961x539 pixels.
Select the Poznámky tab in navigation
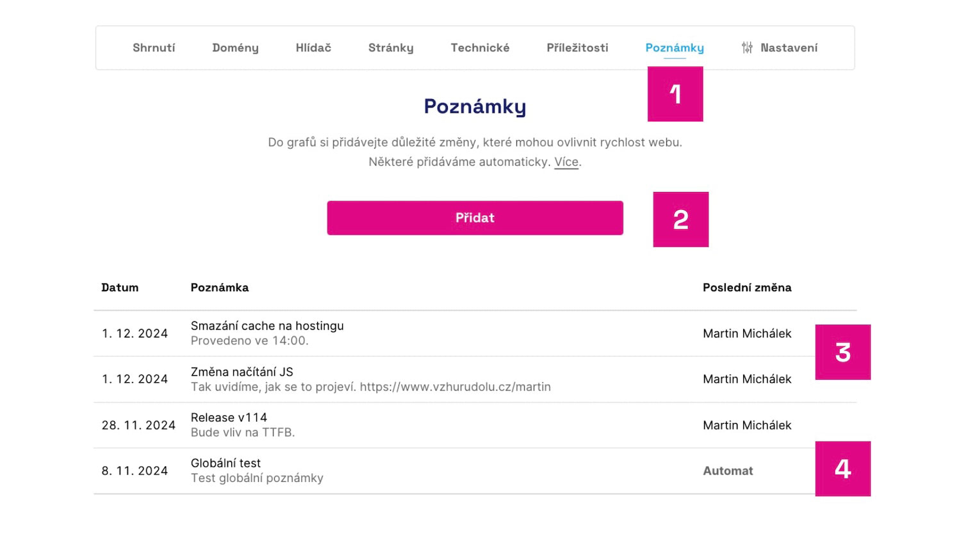[674, 47]
